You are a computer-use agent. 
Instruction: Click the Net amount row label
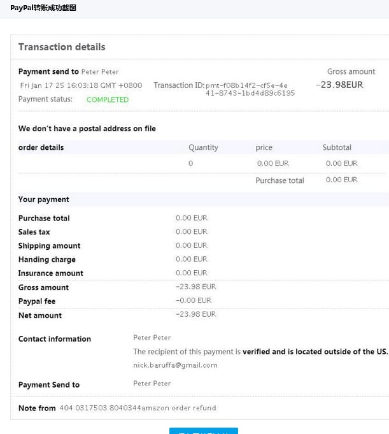[40, 315]
